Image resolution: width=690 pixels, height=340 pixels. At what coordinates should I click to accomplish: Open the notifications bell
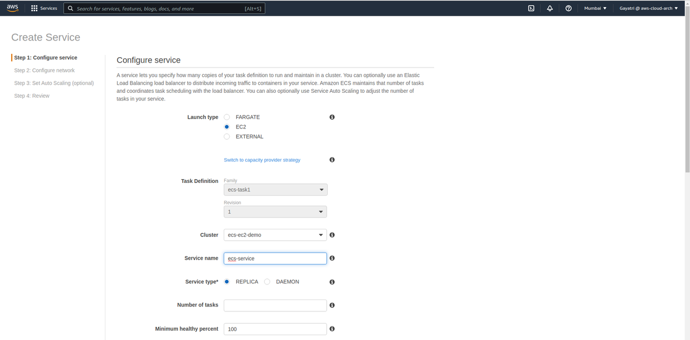pyautogui.click(x=550, y=8)
